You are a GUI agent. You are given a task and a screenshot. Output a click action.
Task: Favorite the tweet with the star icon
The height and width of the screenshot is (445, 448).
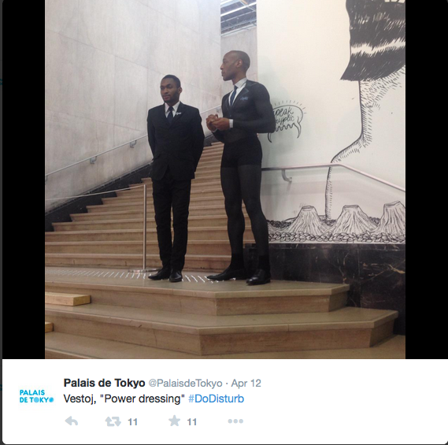[x=174, y=421]
